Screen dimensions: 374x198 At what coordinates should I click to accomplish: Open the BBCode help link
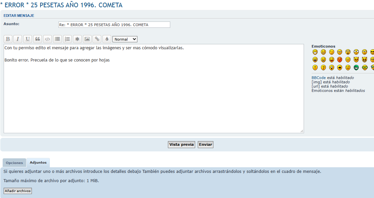[x=319, y=78]
